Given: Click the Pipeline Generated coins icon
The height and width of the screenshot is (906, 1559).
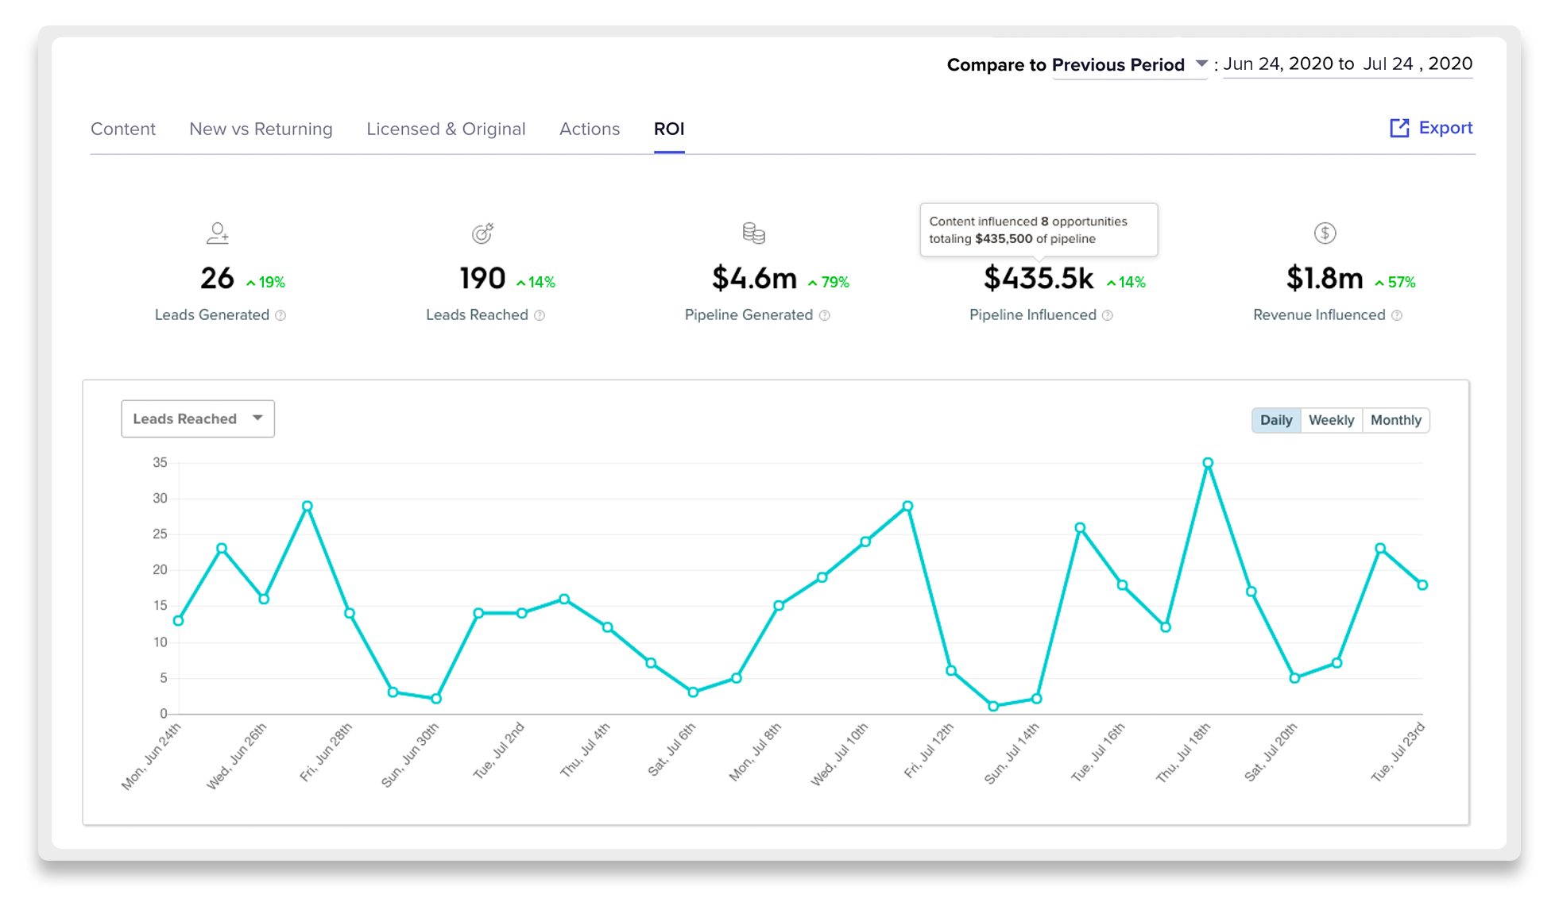Looking at the screenshot, I should pos(754,233).
